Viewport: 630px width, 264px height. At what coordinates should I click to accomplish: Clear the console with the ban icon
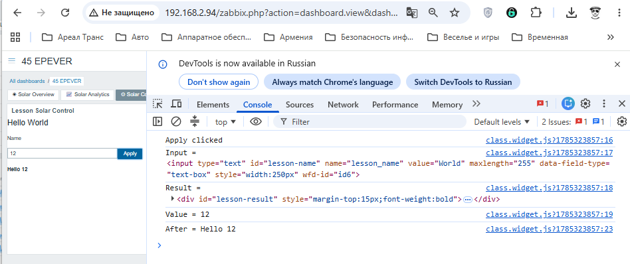point(176,121)
